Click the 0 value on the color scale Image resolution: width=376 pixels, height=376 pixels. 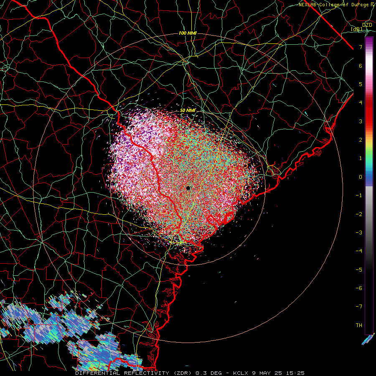[361, 177]
